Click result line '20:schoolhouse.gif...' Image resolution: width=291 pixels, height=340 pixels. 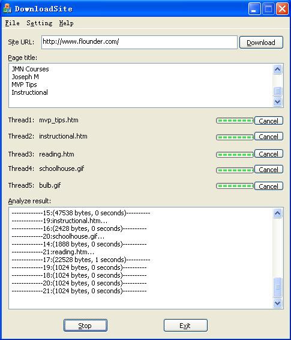58,237
